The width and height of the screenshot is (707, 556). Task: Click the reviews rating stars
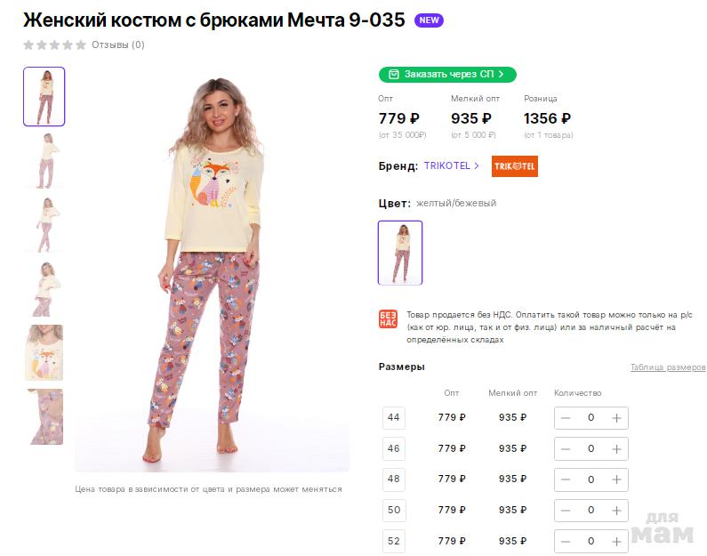coord(54,44)
